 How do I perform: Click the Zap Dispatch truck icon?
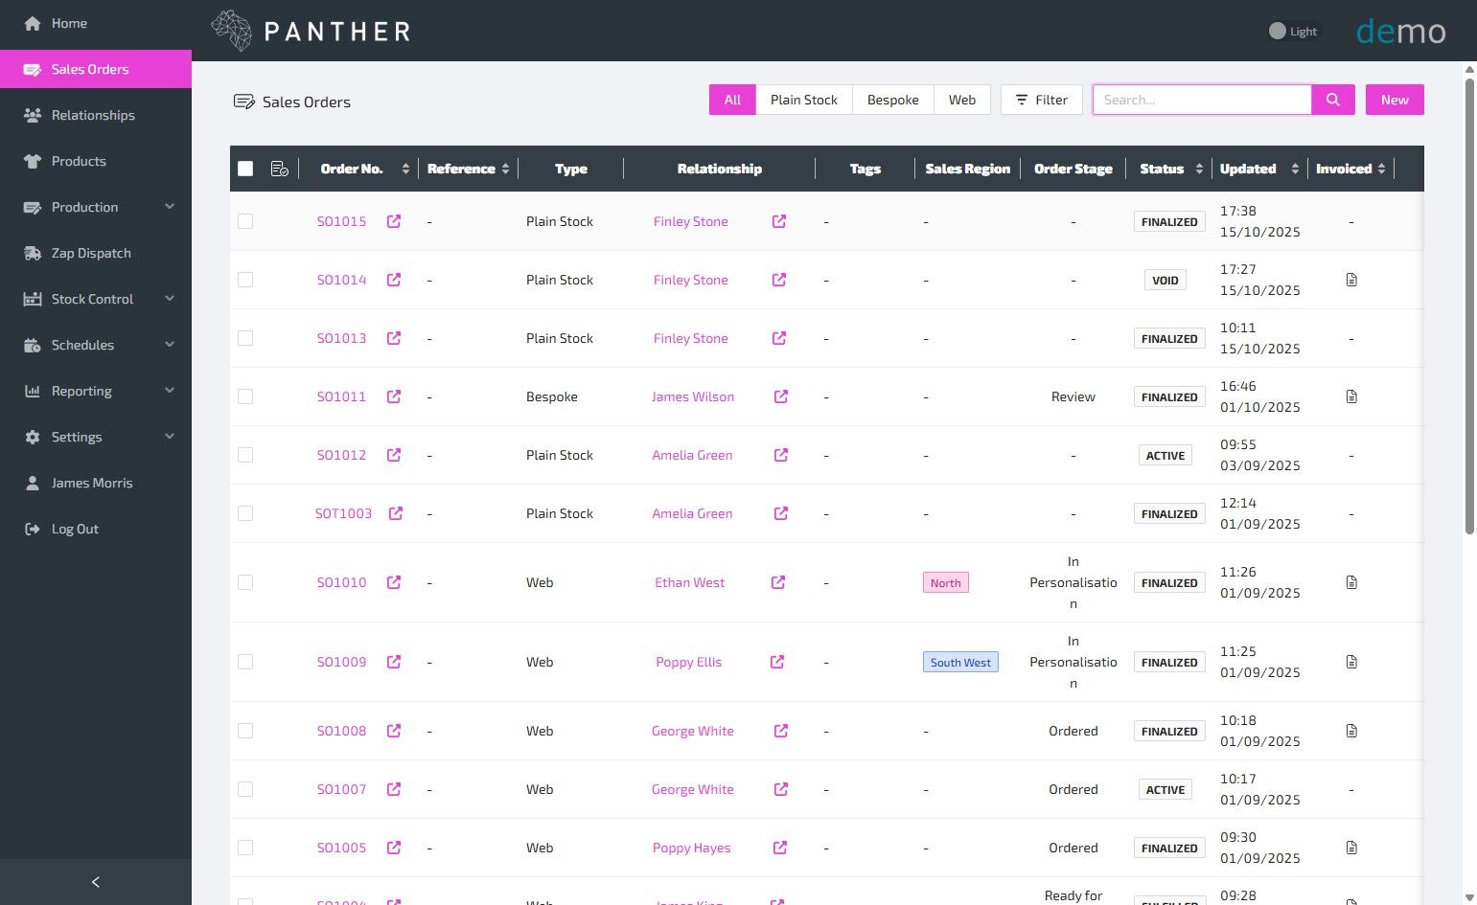[x=33, y=253]
